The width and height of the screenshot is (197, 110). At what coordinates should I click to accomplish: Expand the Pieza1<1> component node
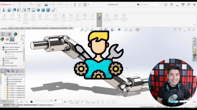(5, 86)
